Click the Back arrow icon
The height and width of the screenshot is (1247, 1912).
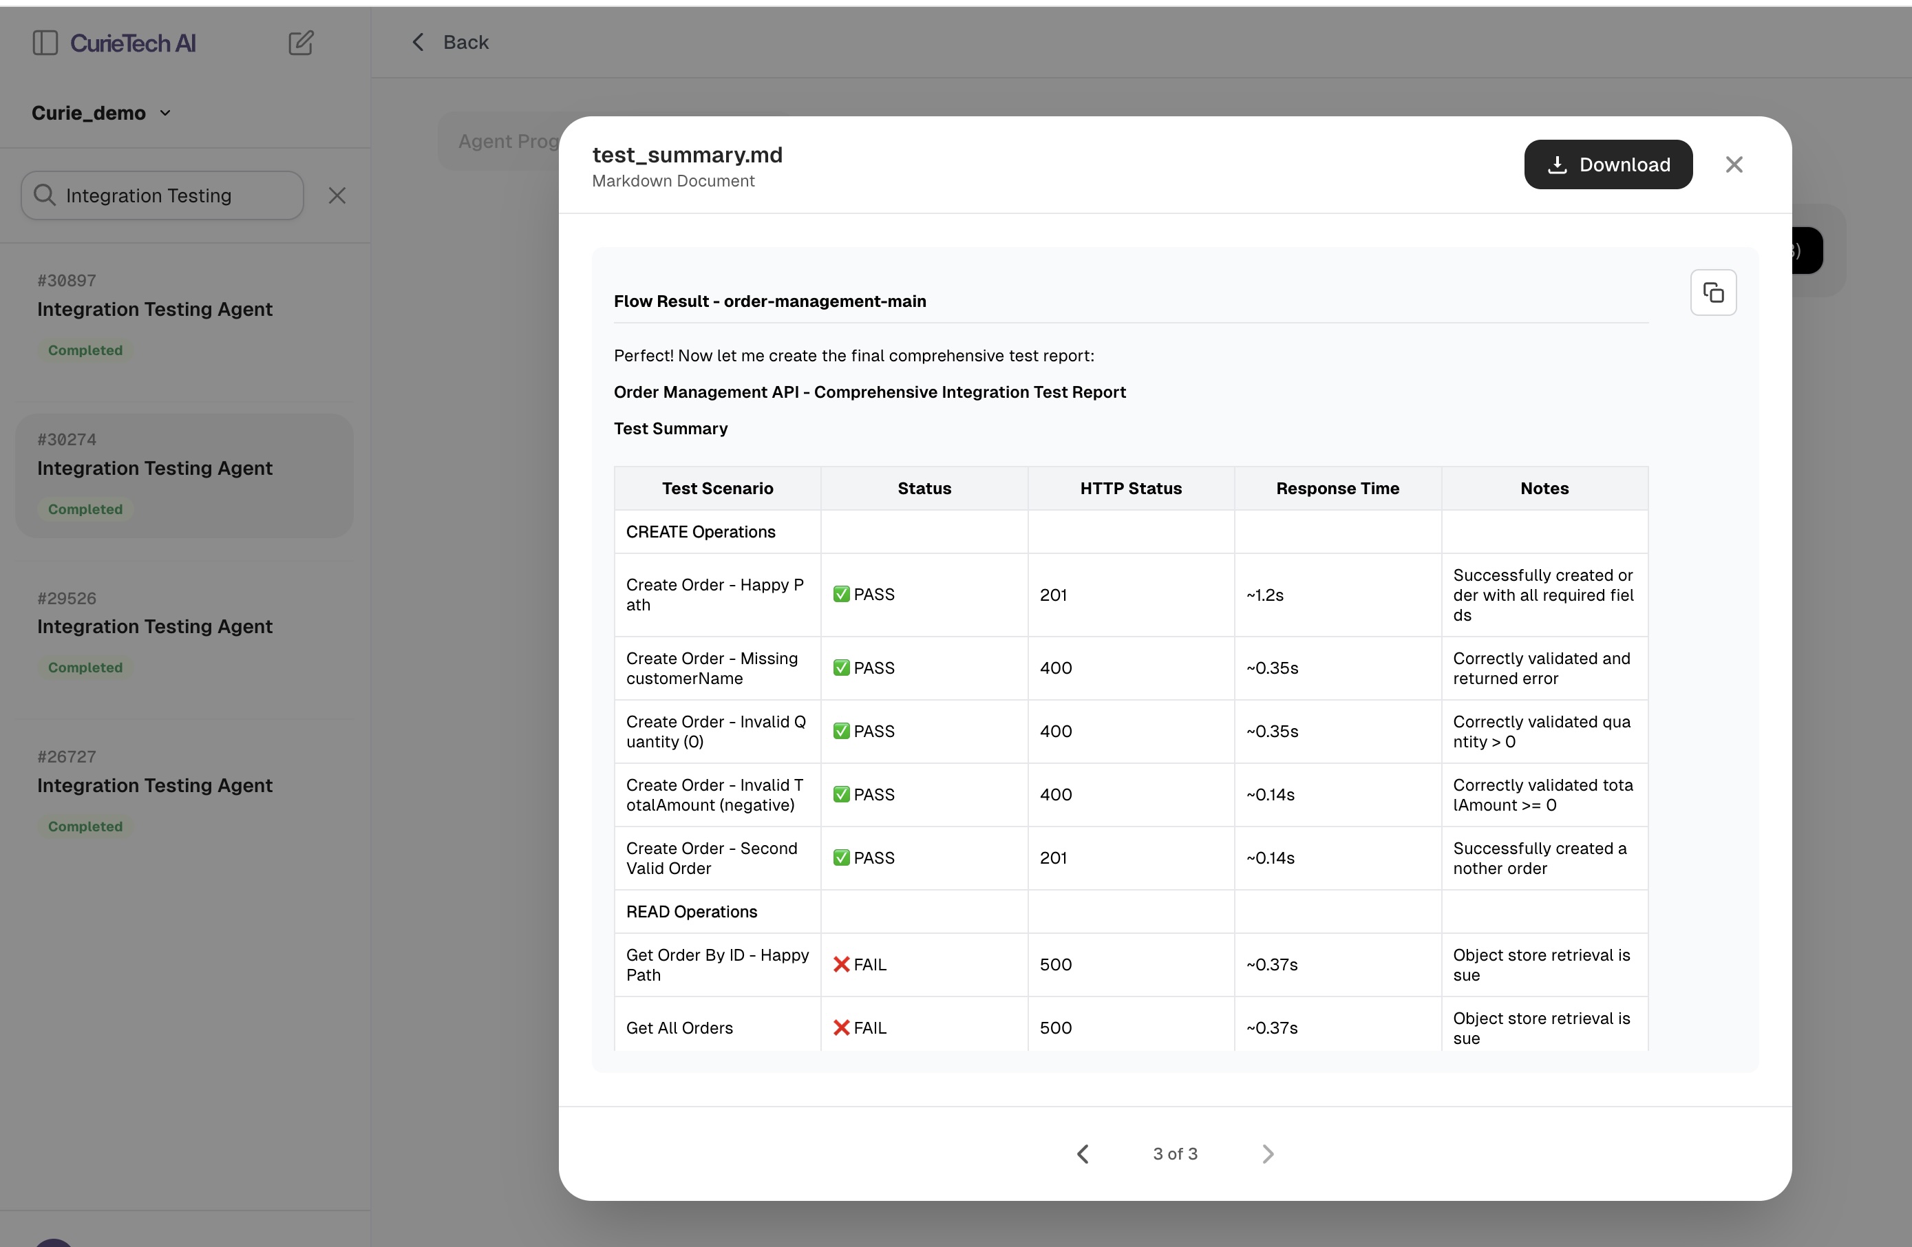tap(418, 43)
